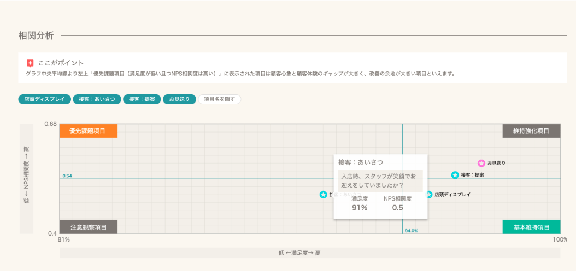Screen dimensions: 576x271
Task: Select the pink お見送り star marker
Action: coord(481,163)
